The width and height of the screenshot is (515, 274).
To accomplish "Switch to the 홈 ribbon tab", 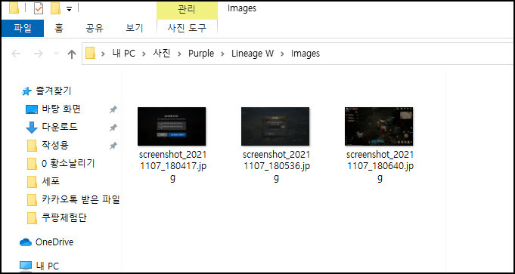I will pyautogui.click(x=59, y=29).
